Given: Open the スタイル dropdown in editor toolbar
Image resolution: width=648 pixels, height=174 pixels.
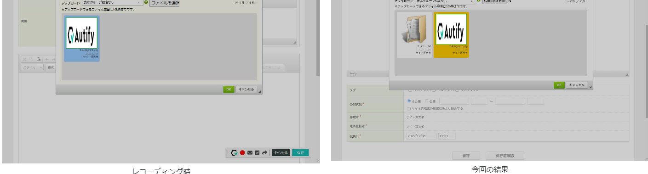Looking at the screenshot, I should point(32,67).
